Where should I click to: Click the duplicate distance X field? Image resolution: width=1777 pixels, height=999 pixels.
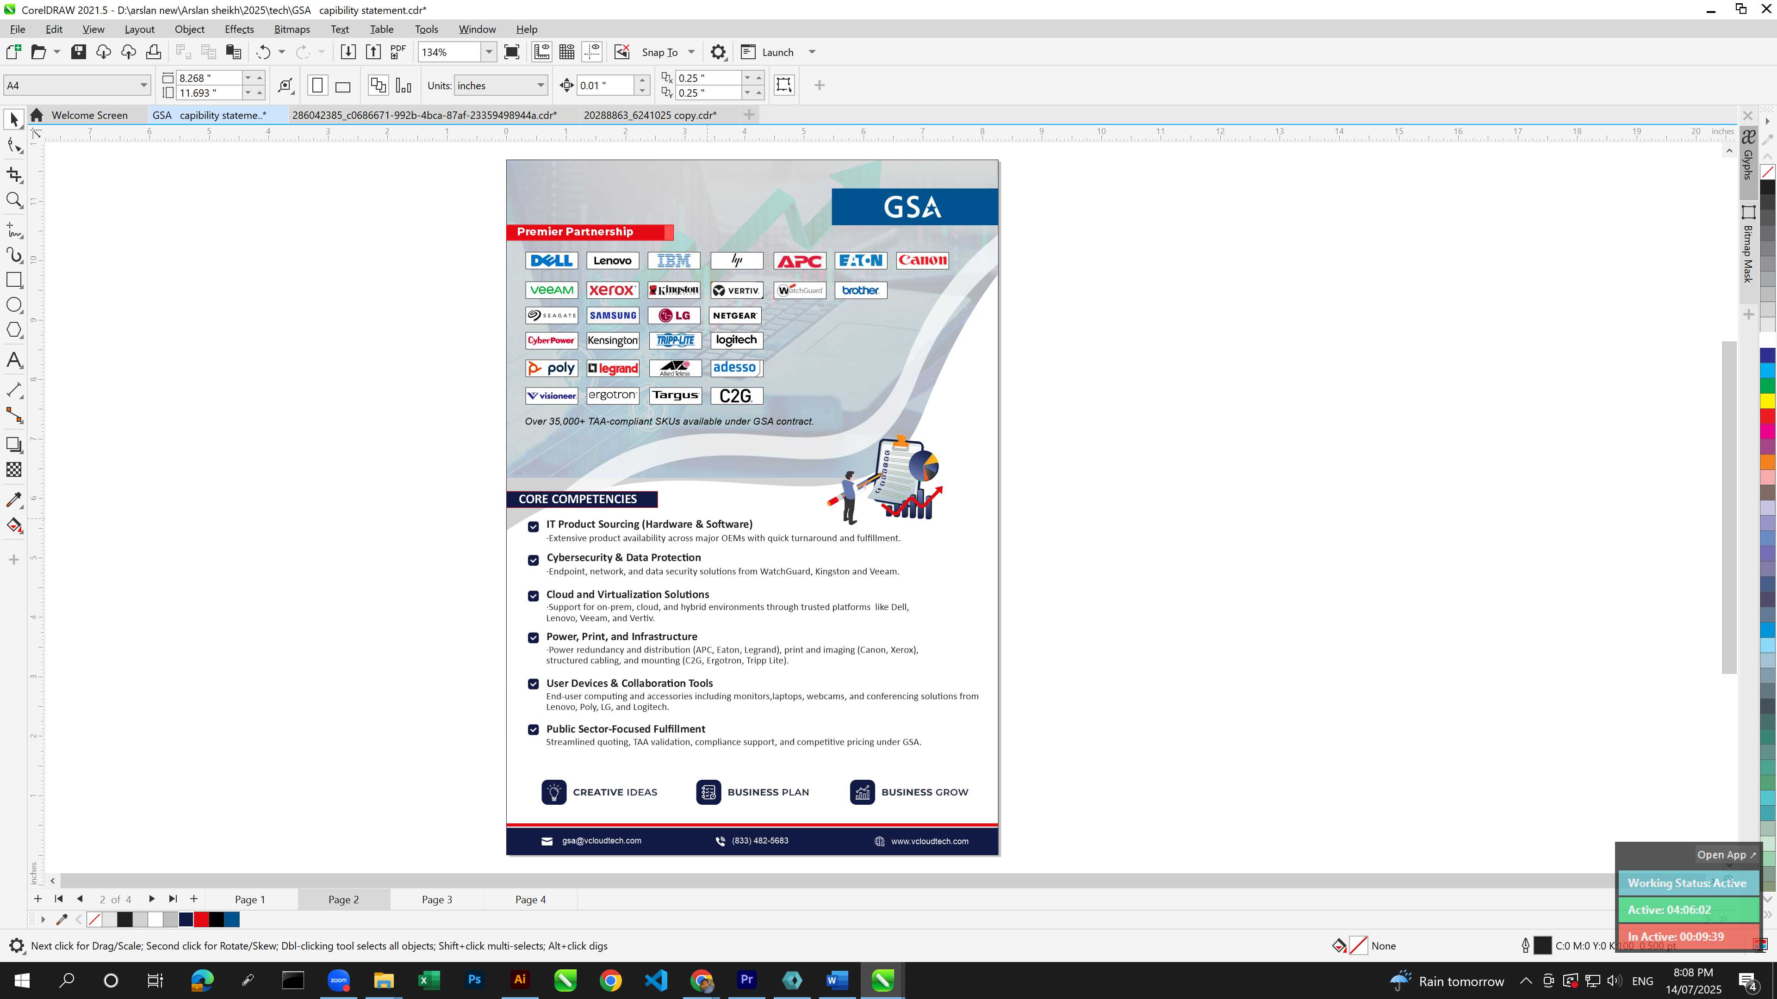708,78
